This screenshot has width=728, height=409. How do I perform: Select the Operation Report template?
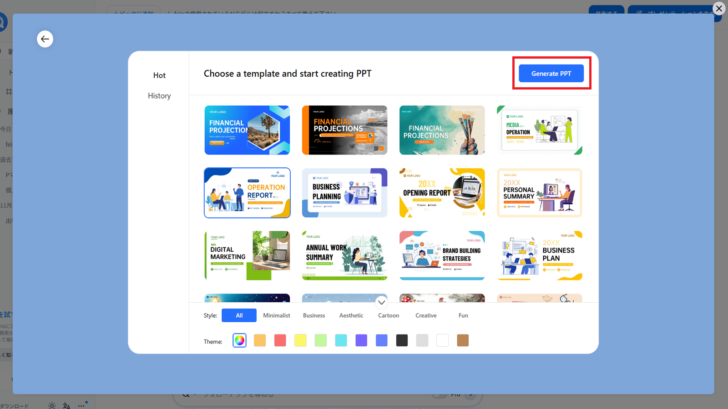click(247, 193)
